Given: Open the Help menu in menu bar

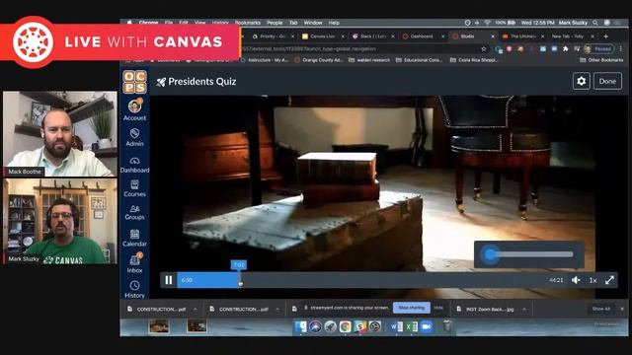Looking at the screenshot, I should (334, 23).
